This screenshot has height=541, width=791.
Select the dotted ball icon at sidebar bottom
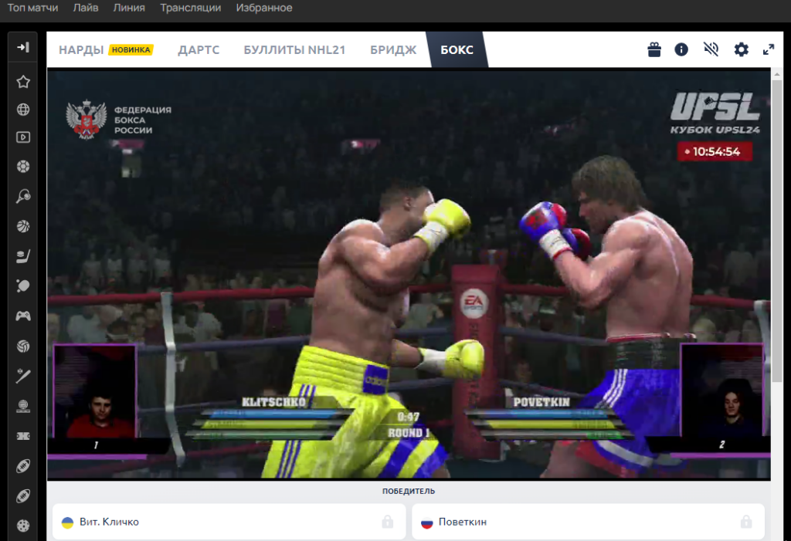[22, 526]
